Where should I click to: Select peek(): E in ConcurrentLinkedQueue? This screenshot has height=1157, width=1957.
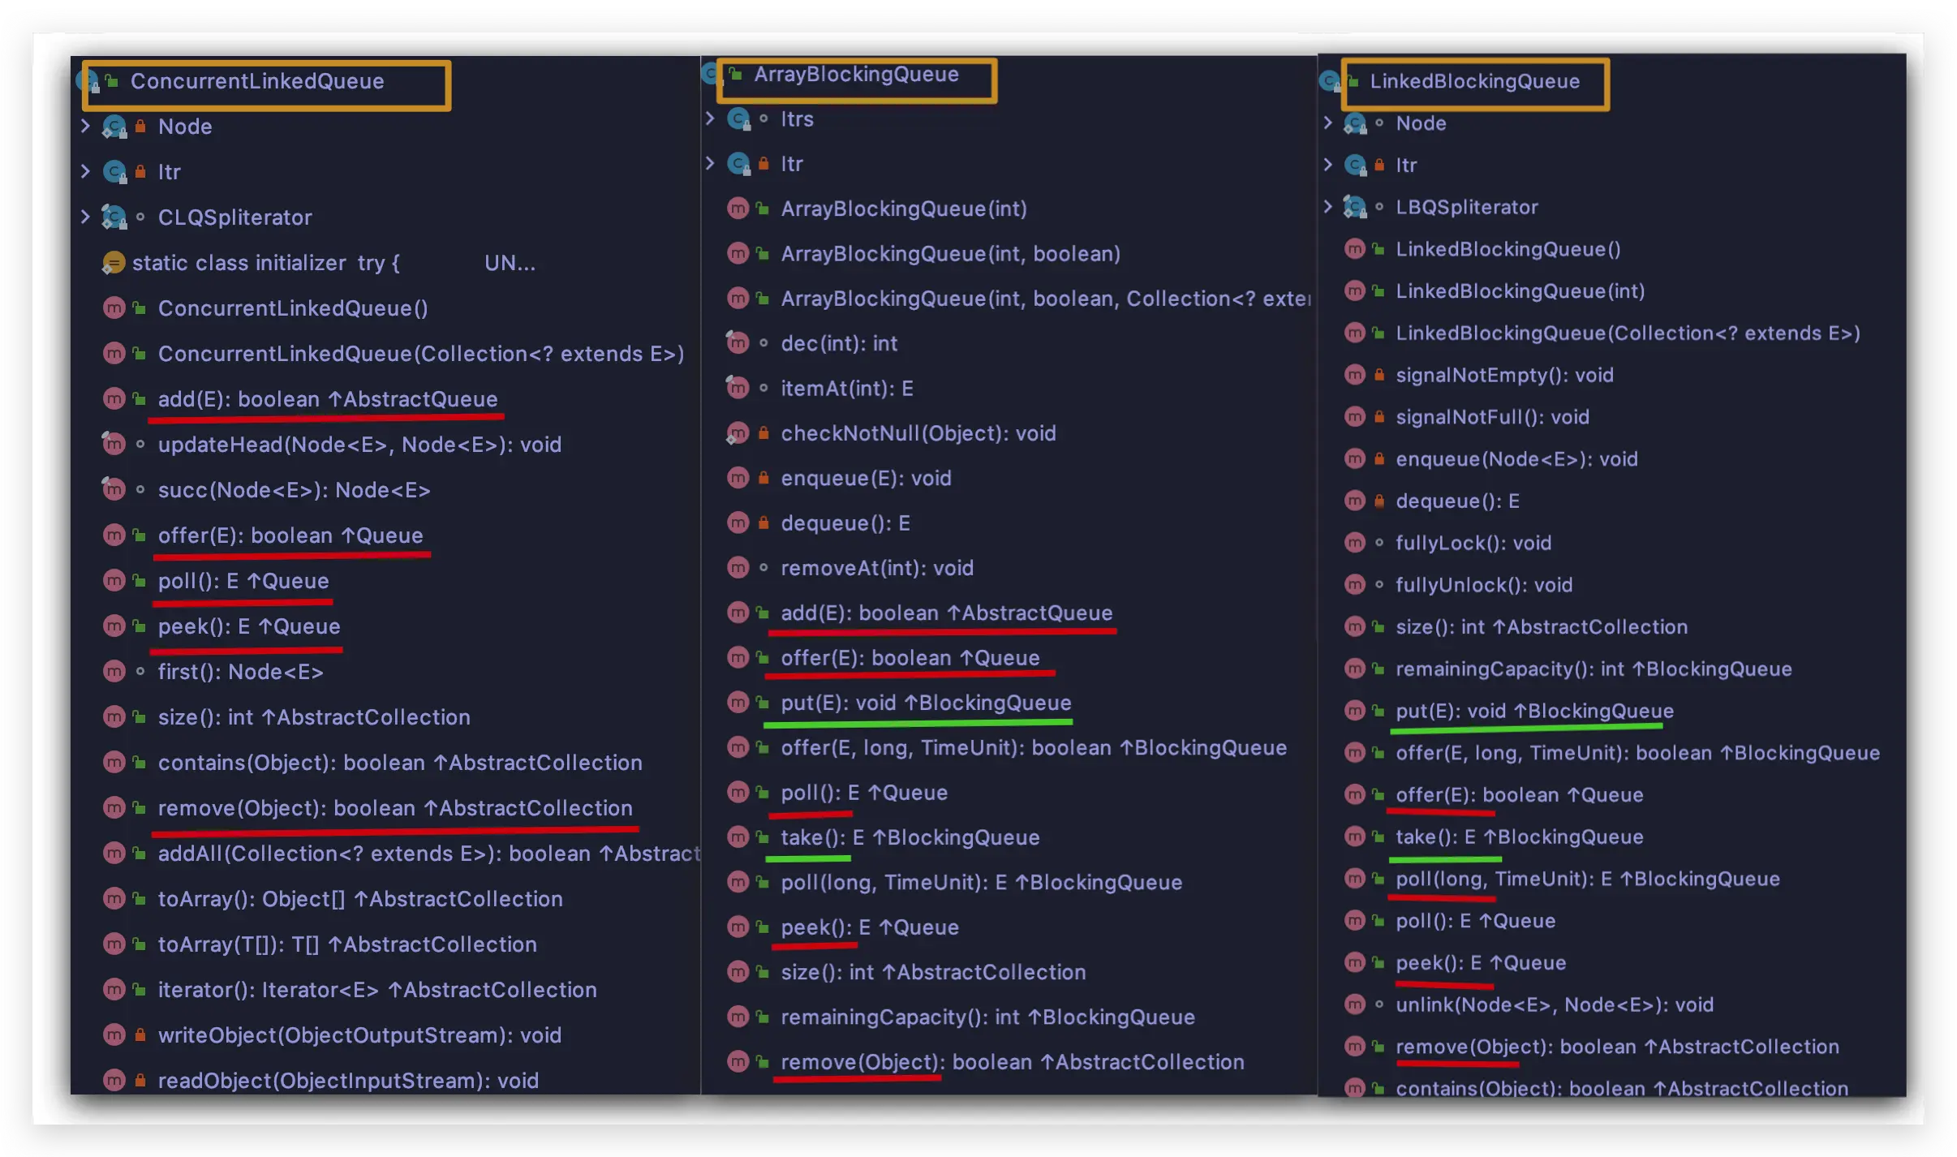[x=249, y=626]
